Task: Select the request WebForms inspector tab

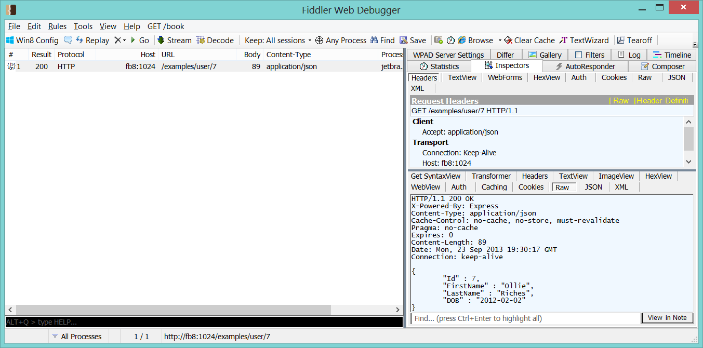Action: [x=505, y=77]
